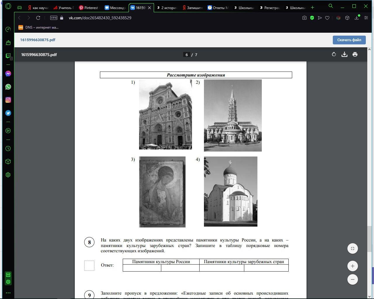374x299 pixels.
Task: Click the 1615996630875.pdf file name link
Action: (x=38, y=40)
